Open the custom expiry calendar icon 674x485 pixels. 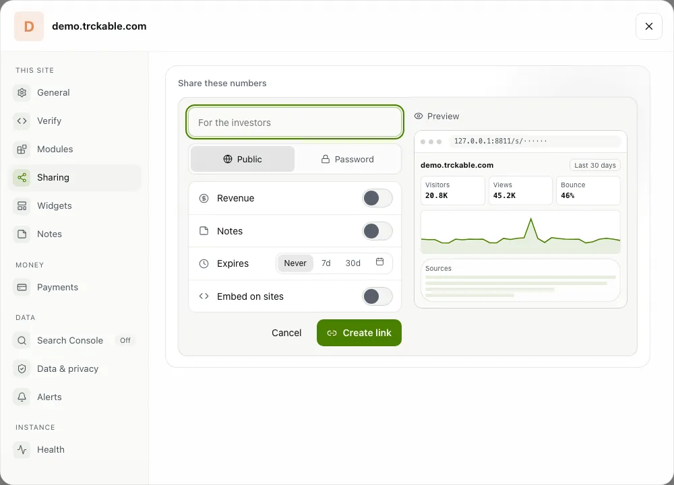[379, 261]
